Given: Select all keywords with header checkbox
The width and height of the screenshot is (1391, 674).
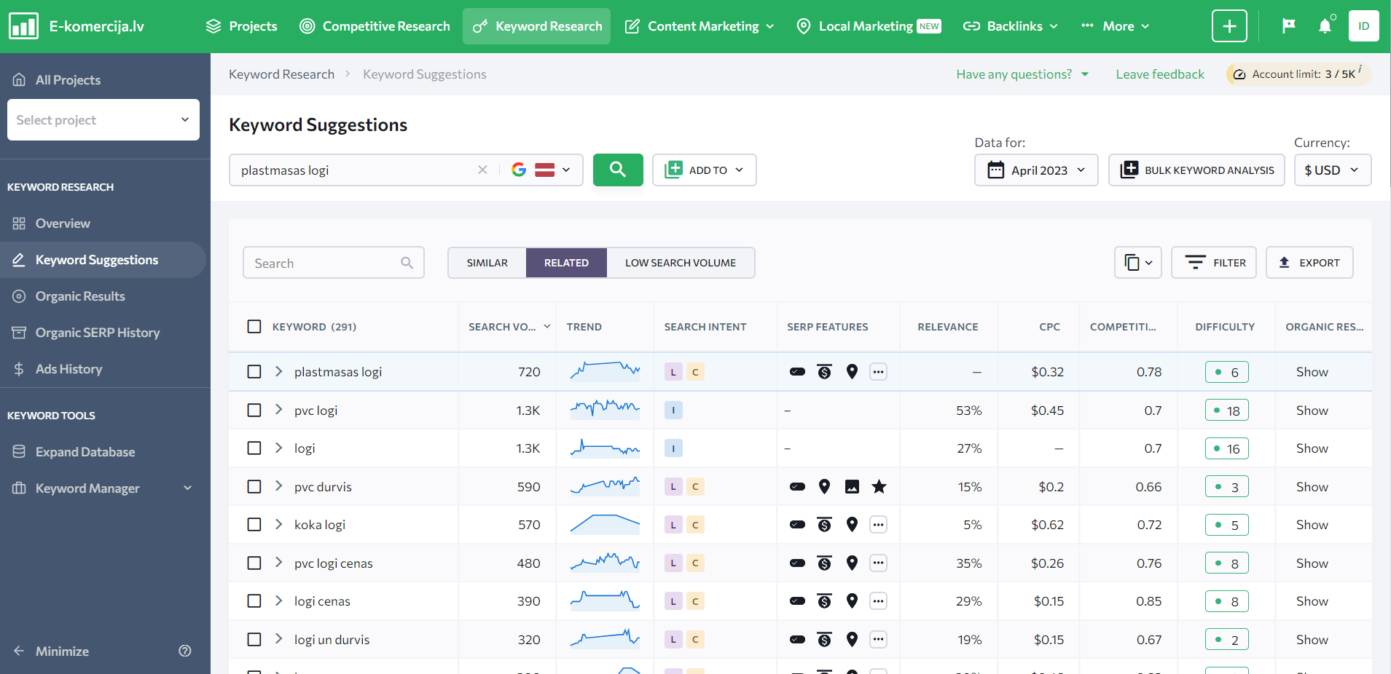Looking at the screenshot, I should (x=254, y=327).
